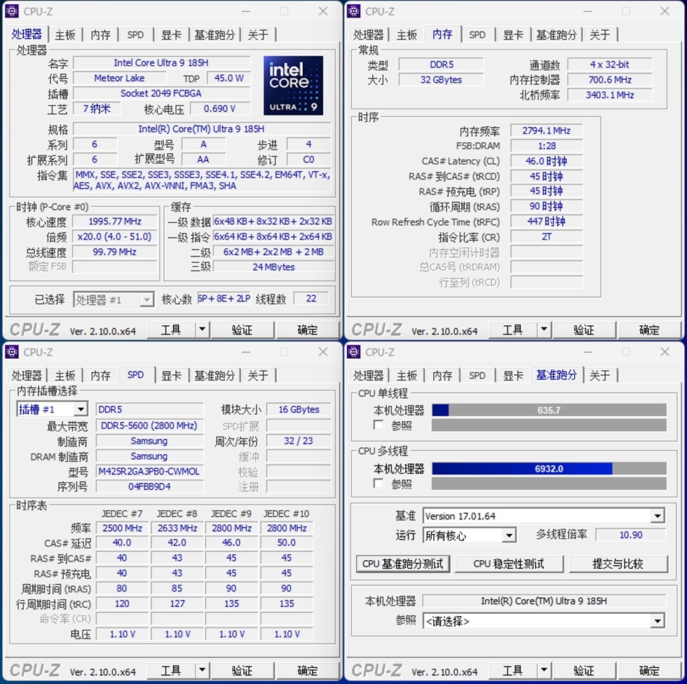Click 序列号 value 04FBB9D4

point(149,487)
